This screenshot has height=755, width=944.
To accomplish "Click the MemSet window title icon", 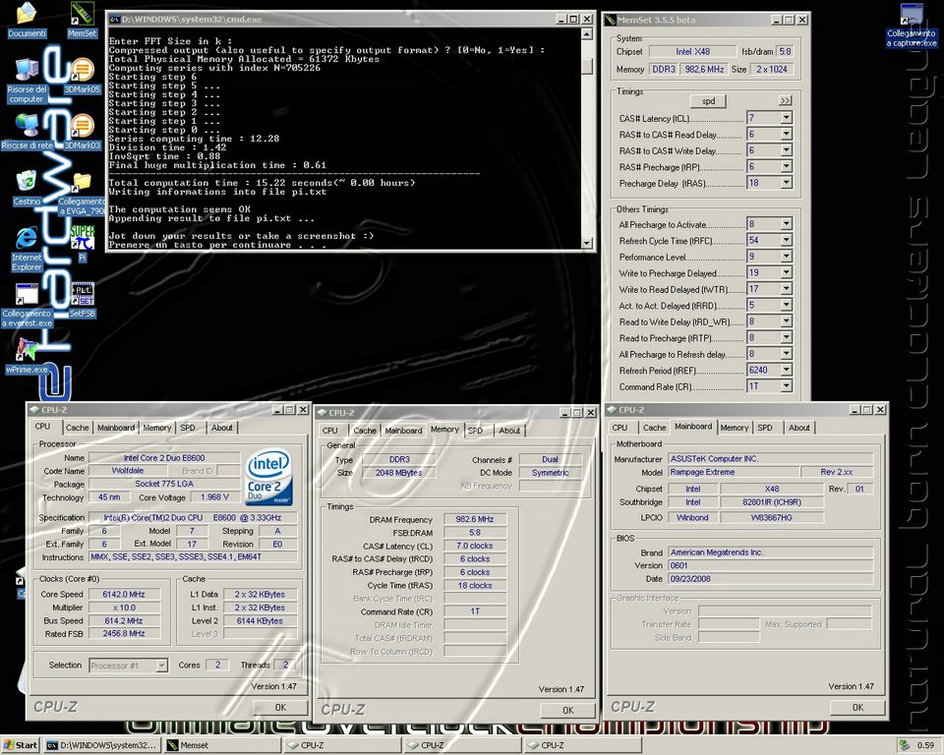I will (x=611, y=20).
